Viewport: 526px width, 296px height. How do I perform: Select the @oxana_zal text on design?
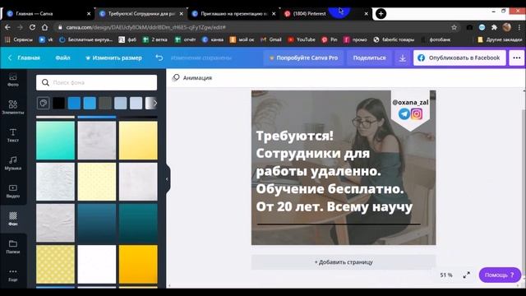point(410,102)
